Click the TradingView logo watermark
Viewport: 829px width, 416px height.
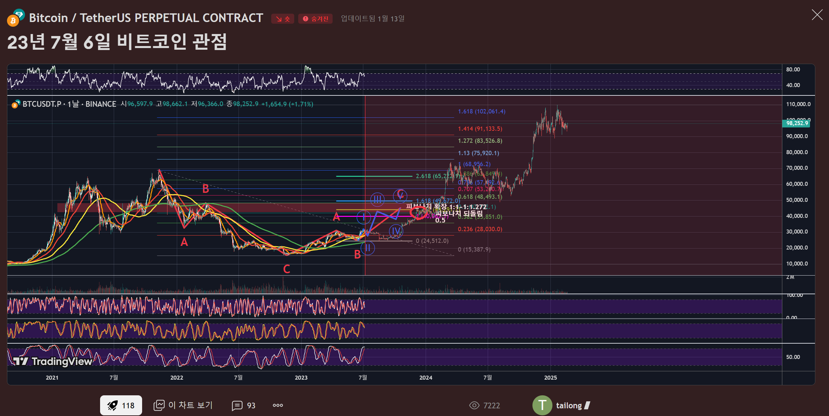(53, 361)
